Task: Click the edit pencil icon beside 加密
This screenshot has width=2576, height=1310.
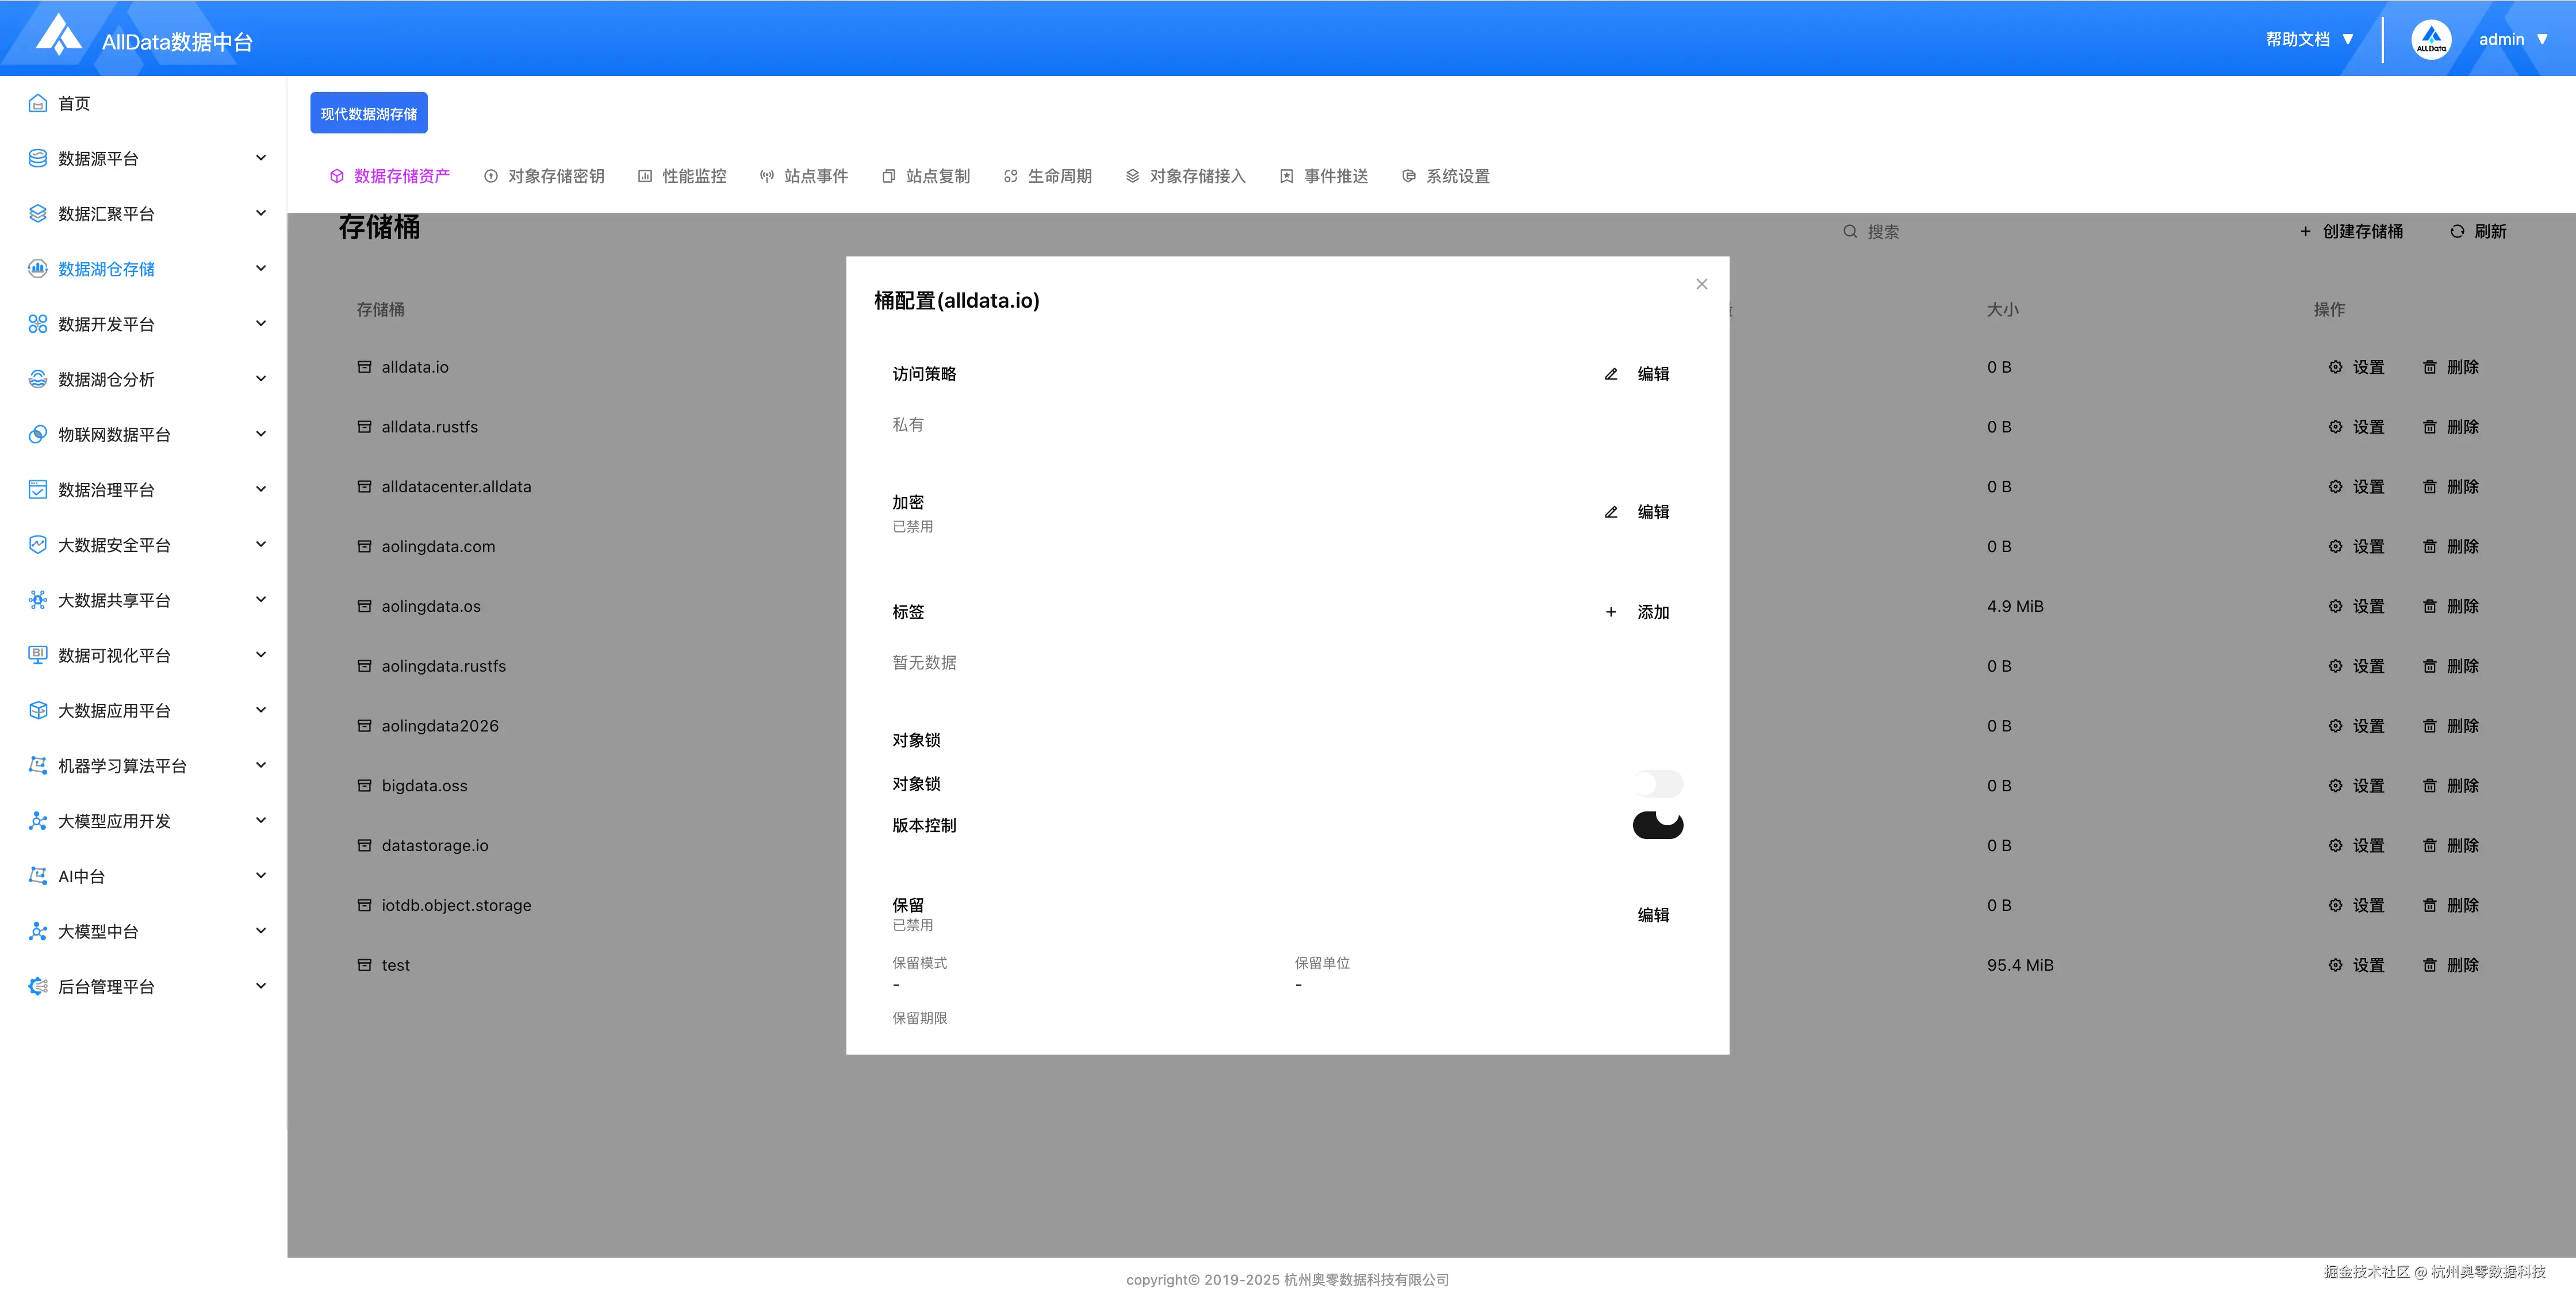Action: [x=1611, y=511]
